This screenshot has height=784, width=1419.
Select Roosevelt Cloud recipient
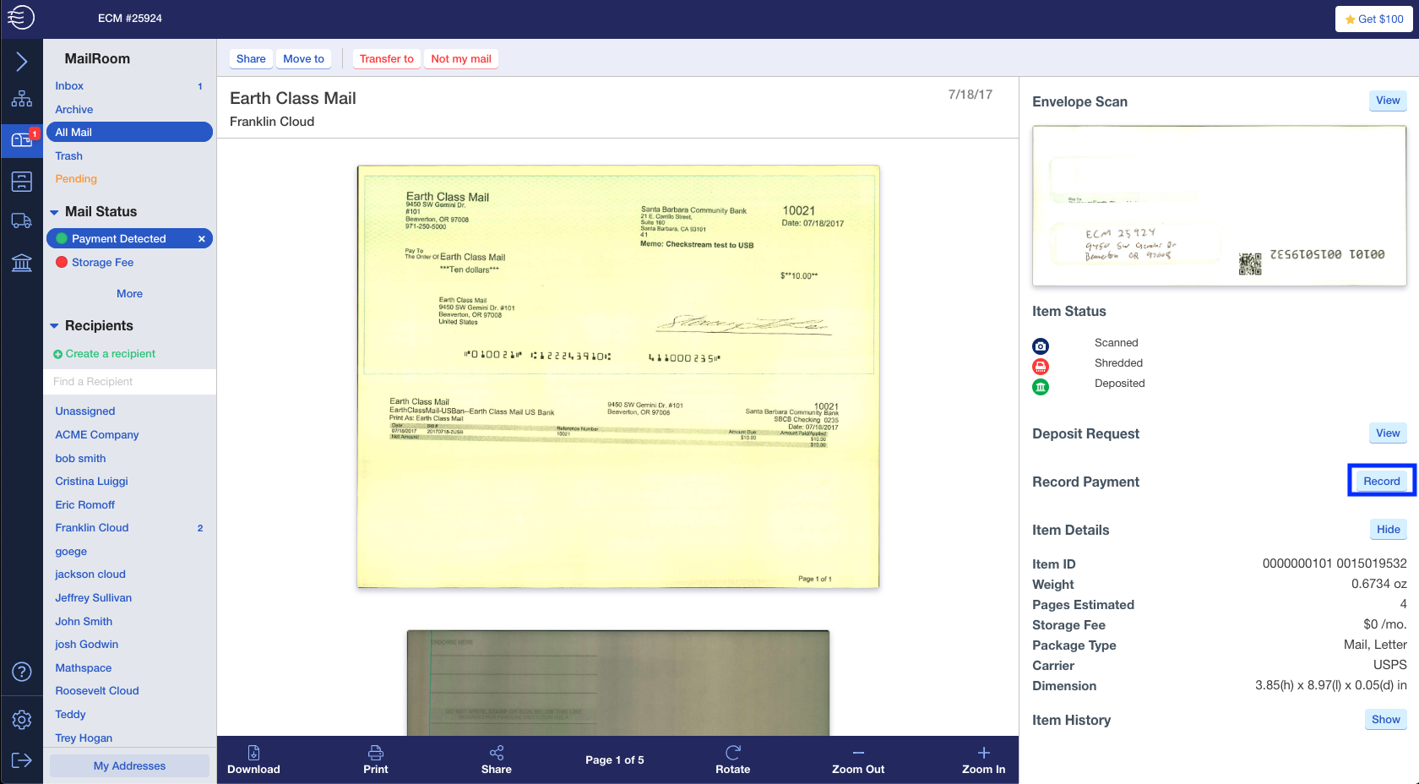pyautogui.click(x=97, y=691)
